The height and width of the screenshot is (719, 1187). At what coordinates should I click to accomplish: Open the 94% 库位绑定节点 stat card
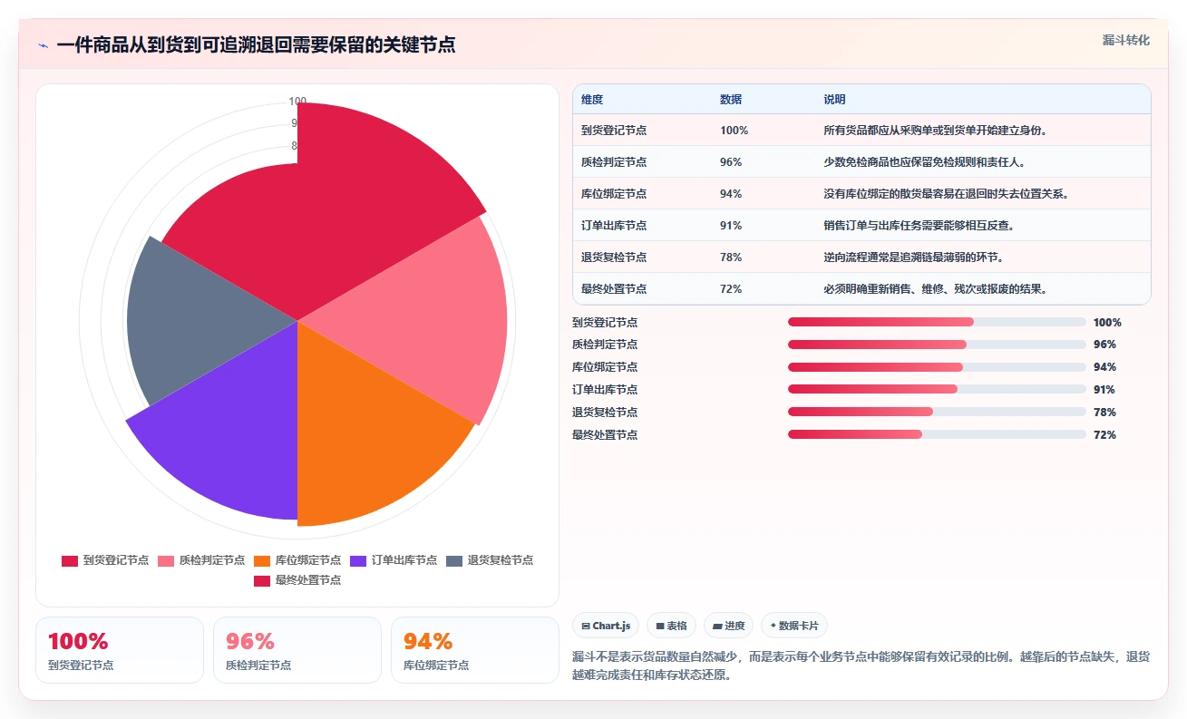coord(475,650)
